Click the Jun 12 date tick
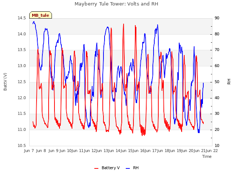 [89, 151]
